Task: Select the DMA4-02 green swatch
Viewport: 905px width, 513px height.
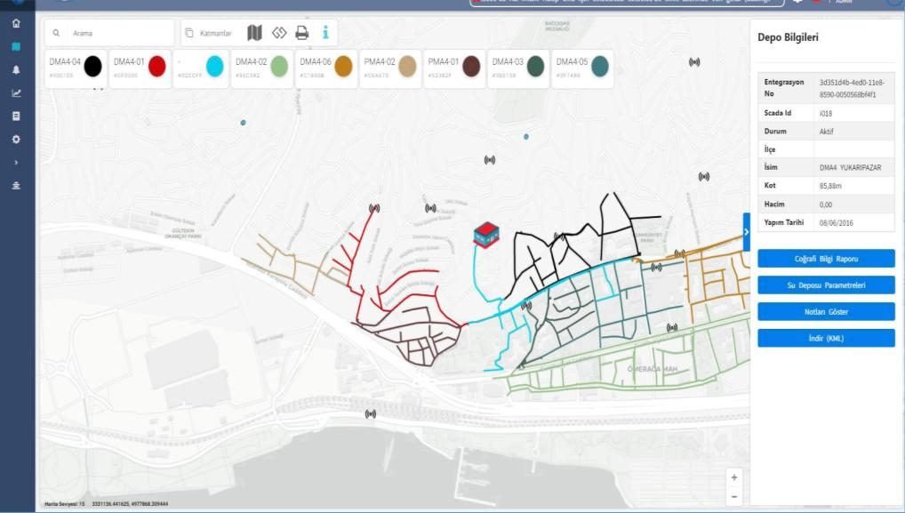Action: pos(279,67)
